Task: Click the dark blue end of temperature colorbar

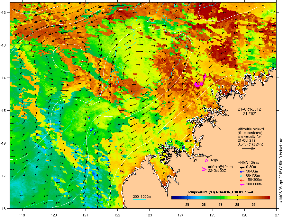Action: (x=173, y=198)
